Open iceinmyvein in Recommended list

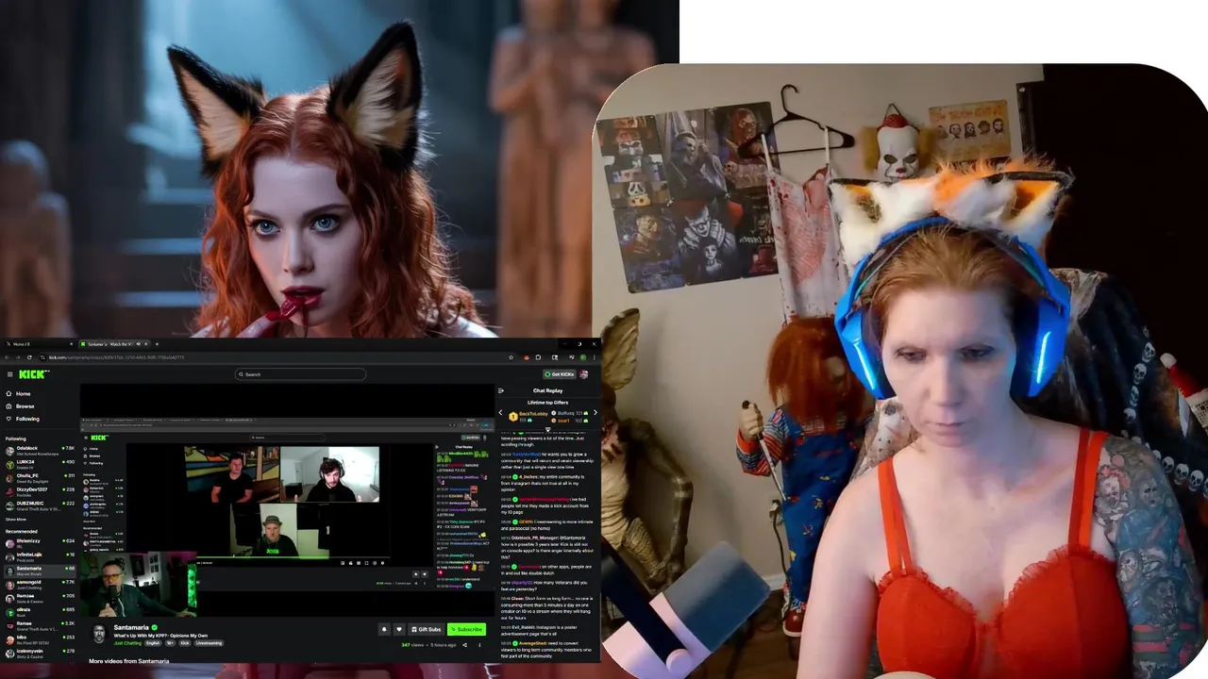click(x=40, y=652)
